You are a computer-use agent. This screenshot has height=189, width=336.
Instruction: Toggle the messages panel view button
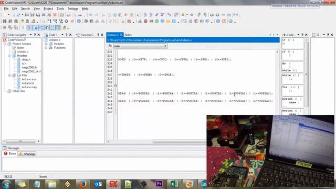coord(58,28)
